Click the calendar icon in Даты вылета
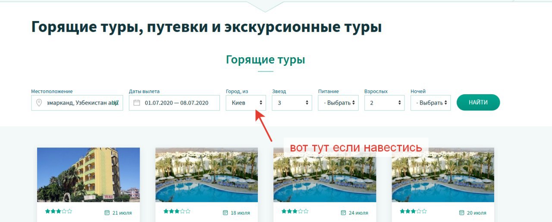This screenshot has height=222, width=552. point(137,102)
